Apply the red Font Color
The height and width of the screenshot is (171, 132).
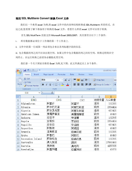point(68,85)
